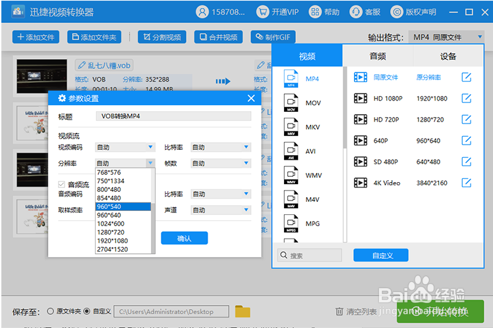Click the 合并视频 button
Screen dimensions: 493x328
click(218, 37)
